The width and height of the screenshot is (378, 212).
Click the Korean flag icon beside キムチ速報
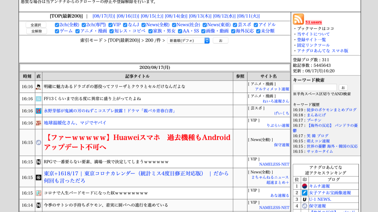(x=304, y=186)
